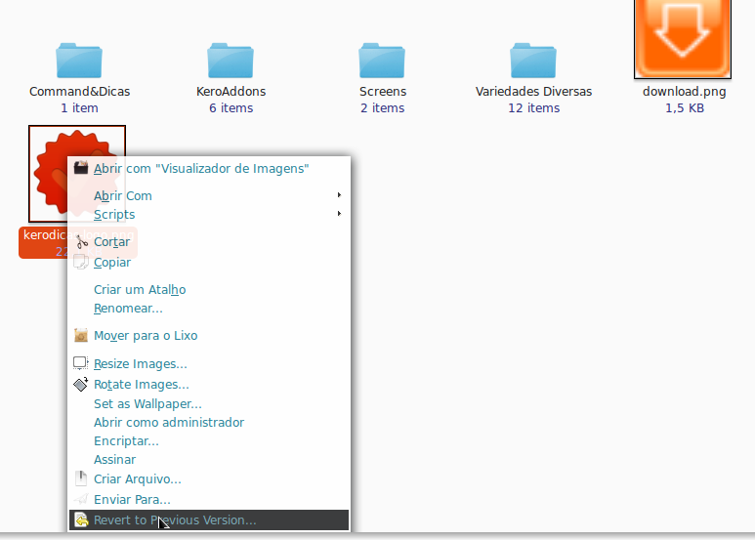Open the Command&Dicas folder icon
The height and width of the screenshot is (540, 755).
coord(79,61)
